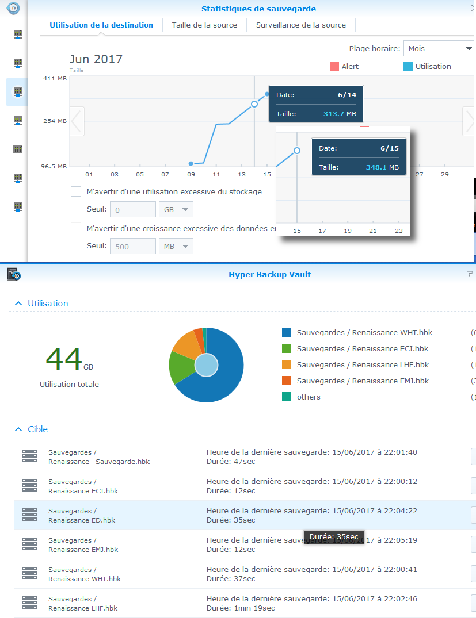Screen dimensions: 476x618
Task: Click backup time ending 22:01:40
Action: [312, 452]
